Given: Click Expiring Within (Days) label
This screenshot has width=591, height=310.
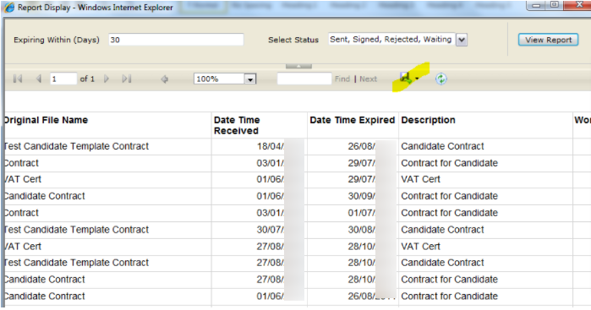Looking at the screenshot, I should (x=57, y=40).
